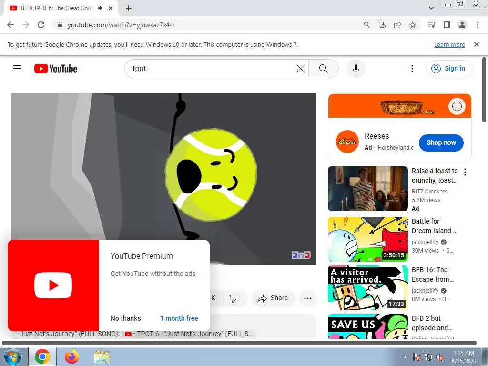The height and width of the screenshot is (366, 488).
Task: Dismiss the Chrome update info bar
Action: (477, 44)
